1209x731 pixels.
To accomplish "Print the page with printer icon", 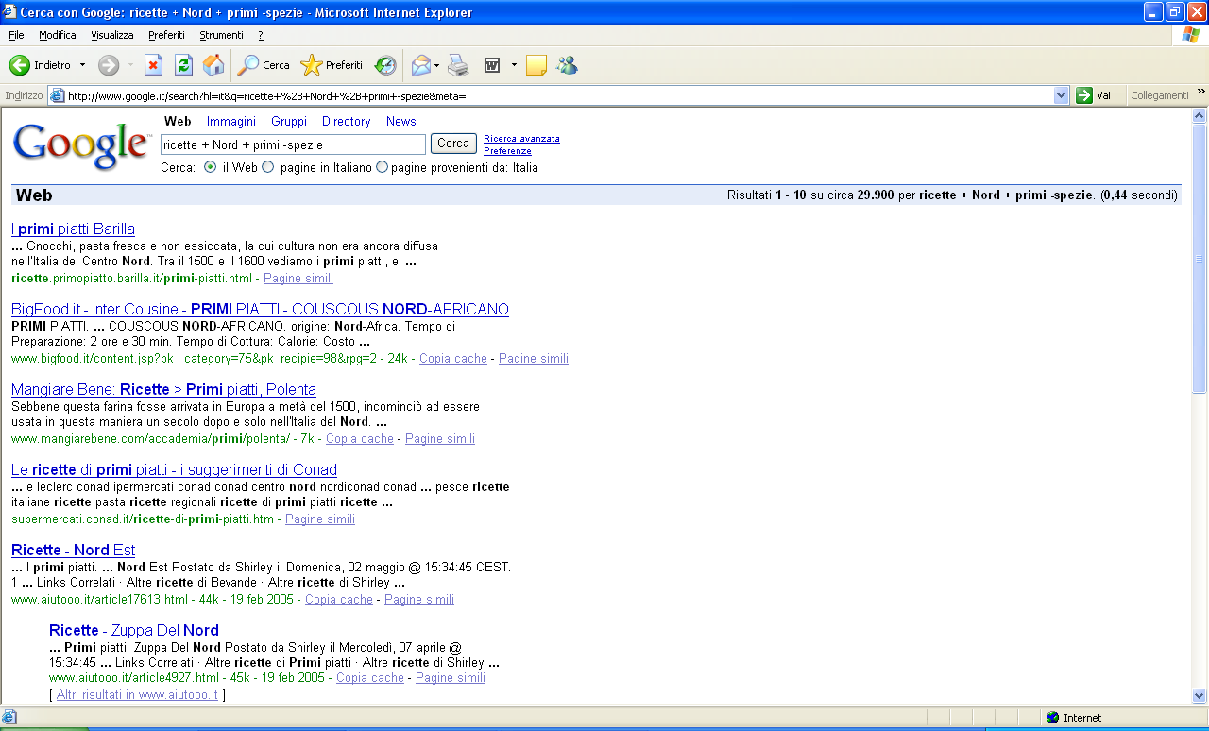I will click(x=458, y=65).
